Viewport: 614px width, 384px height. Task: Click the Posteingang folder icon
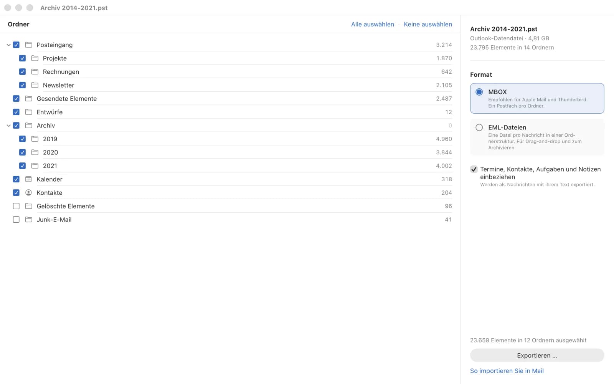point(28,45)
